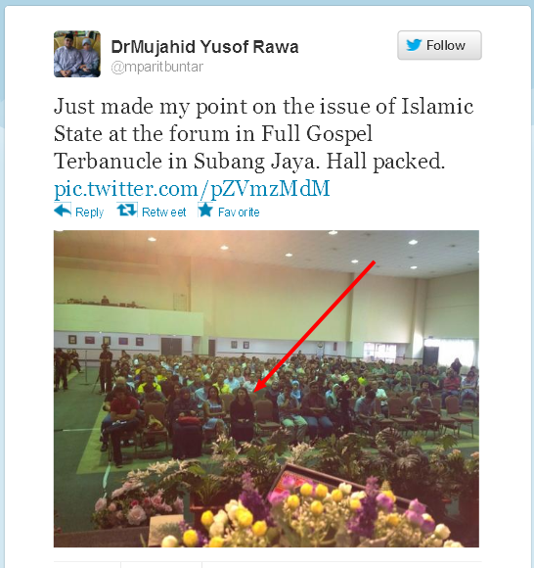This screenshot has width=534, height=568.
Task: Click the woman in black the arrow marks
Action: coord(242,414)
